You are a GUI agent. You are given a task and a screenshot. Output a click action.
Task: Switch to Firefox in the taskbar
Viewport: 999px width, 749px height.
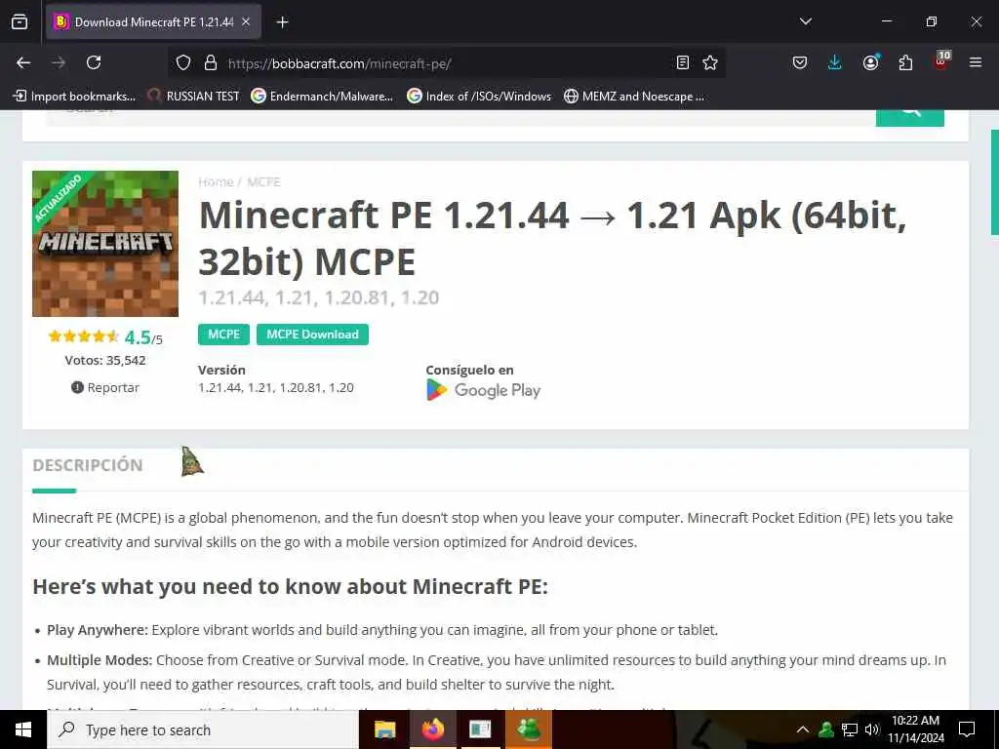coord(432,729)
